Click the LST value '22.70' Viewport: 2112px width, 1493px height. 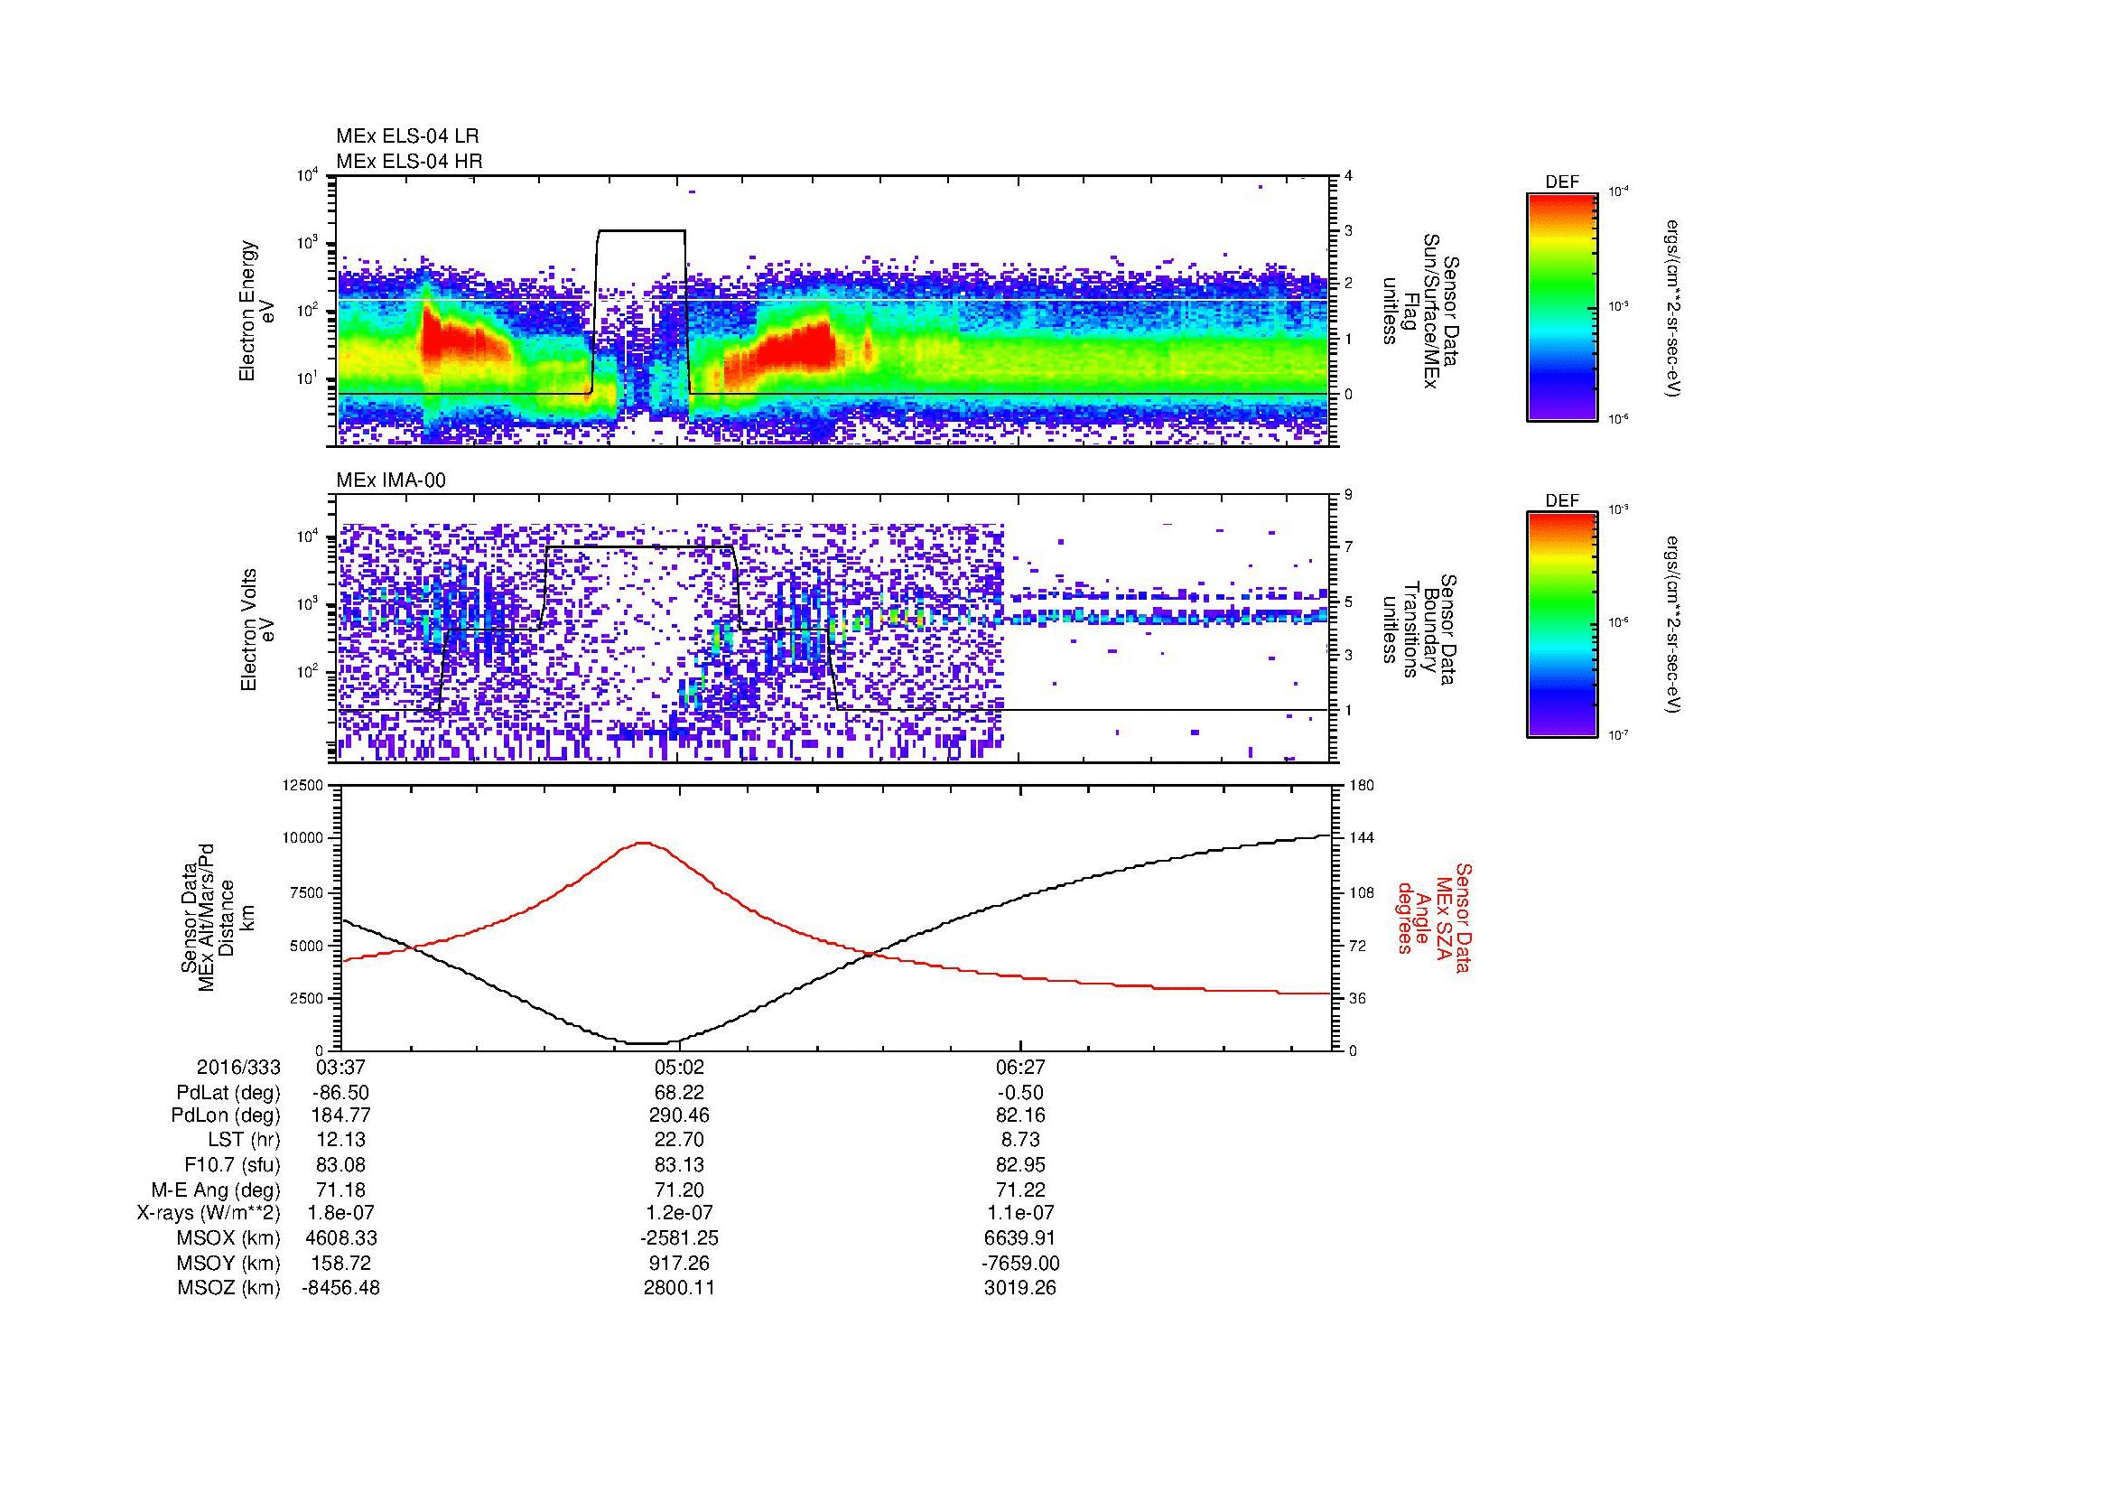[x=679, y=1140]
